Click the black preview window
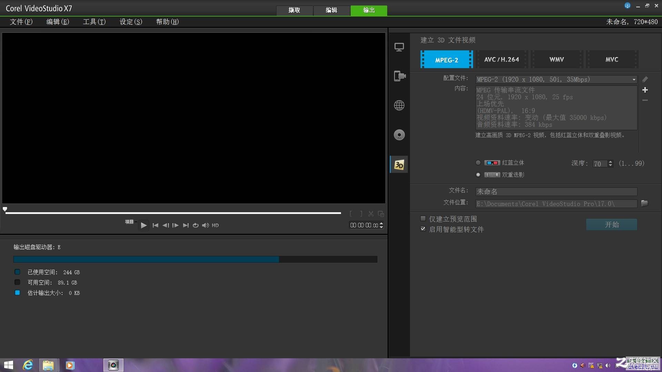 194,118
